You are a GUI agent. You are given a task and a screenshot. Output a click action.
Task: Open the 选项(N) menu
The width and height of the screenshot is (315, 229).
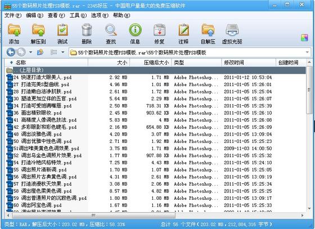coord(100,15)
